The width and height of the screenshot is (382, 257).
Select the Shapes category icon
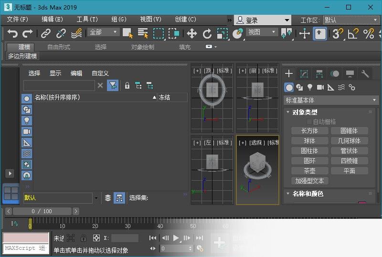299,87
